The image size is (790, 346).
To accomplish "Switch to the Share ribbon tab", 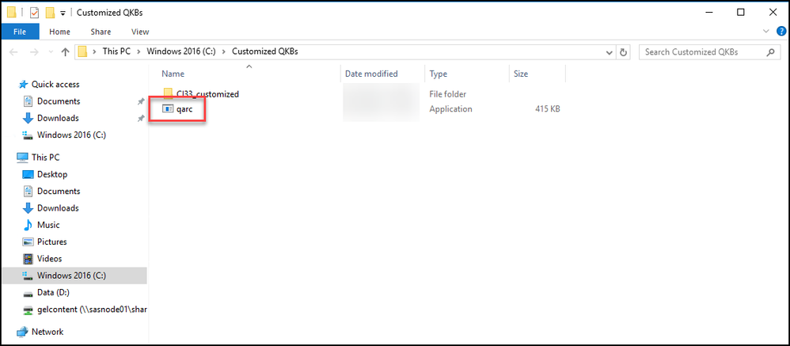I will pyautogui.click(x=101, y=32).
